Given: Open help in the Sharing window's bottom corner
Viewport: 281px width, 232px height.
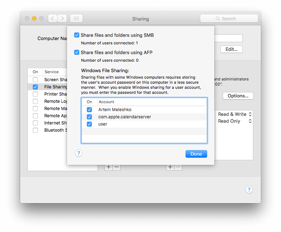Looking at the screenshot, I should 249,190.
